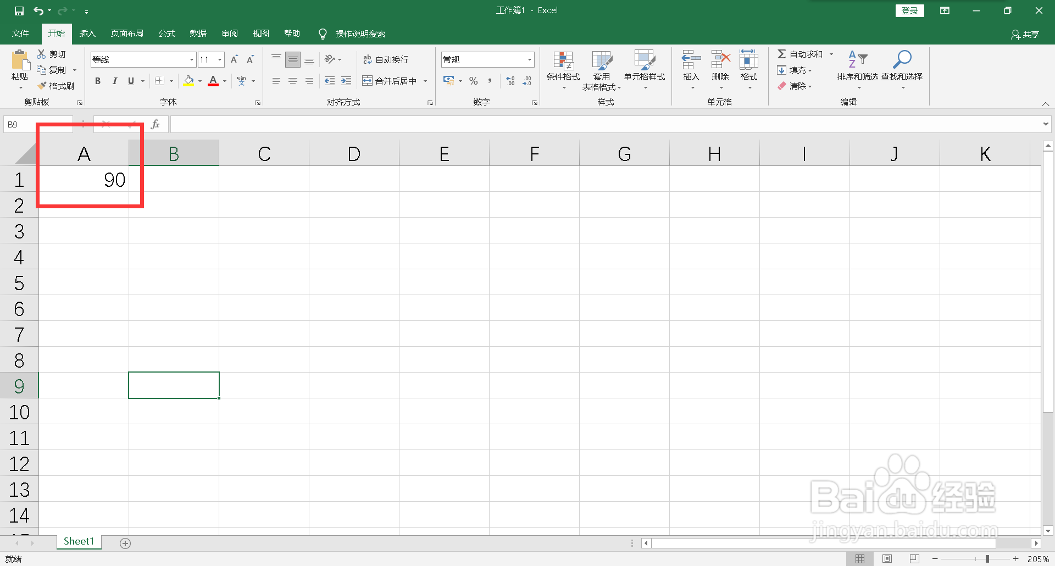Expand the Merge & Center (合并后居中) dropdown arrow
Image resolution: width=1055 pixels, height=566 pixels.
coord(425,81)
